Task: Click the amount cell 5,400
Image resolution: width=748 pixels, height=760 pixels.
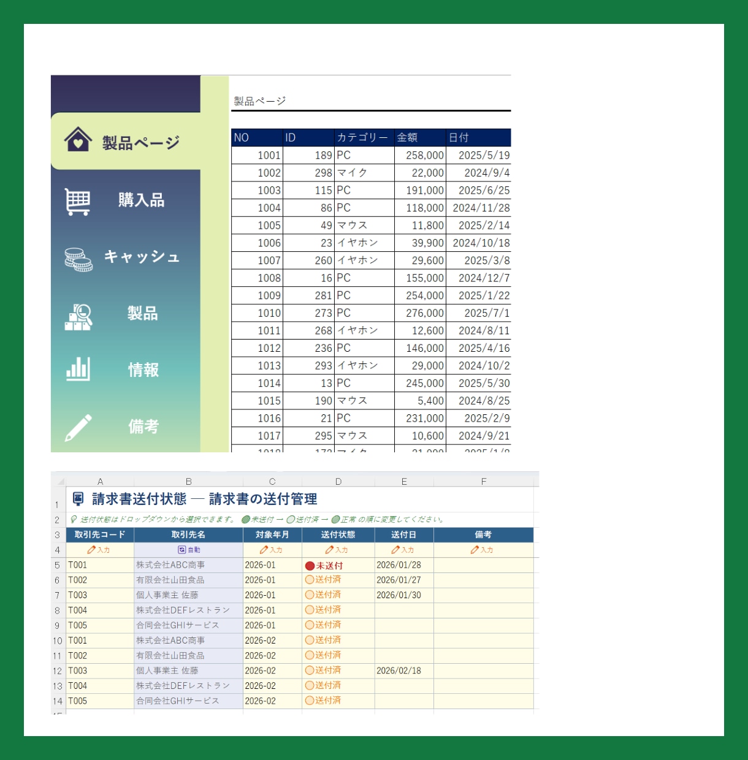Action: pyautogui.click(x=420, y=401)
